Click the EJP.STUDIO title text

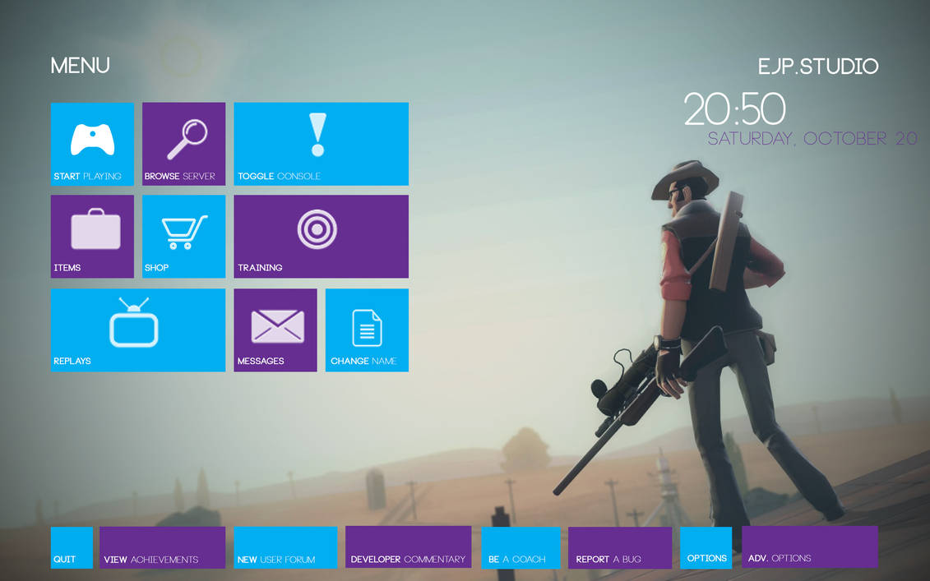pyautogui.click(x=818, y=67)
